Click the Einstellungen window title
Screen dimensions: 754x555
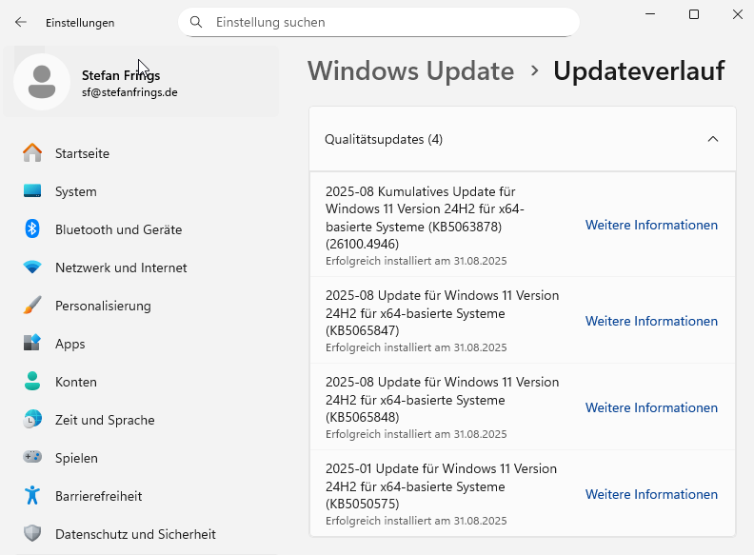point(80,23)
